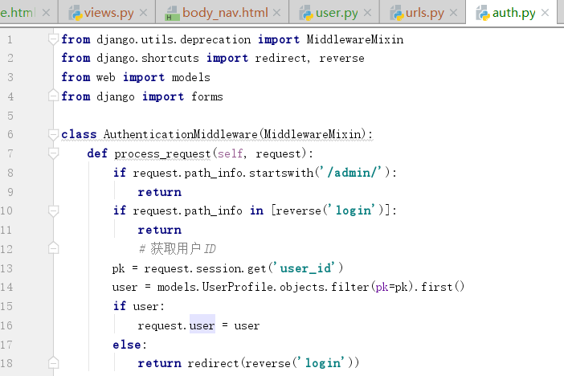
Task: Click the HTML file icon on body_nav.html tab
Action: click(x=172, y=13)
